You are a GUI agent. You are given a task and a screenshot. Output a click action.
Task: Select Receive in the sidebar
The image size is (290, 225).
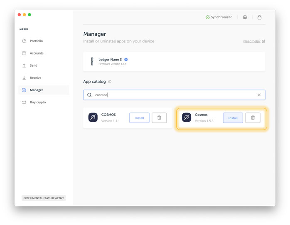(x=35, y=77)
